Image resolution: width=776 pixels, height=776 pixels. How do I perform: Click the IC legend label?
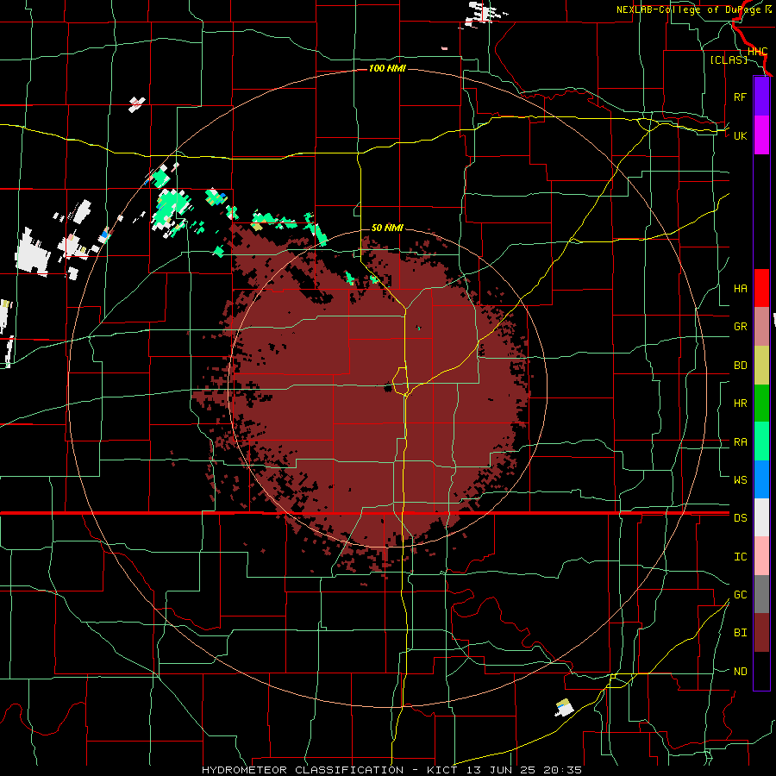pos(740,557)
